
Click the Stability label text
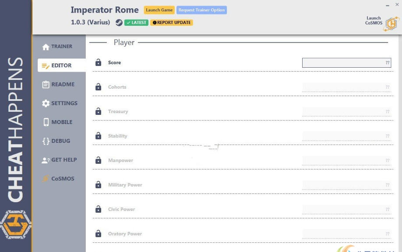click(118, 136)
